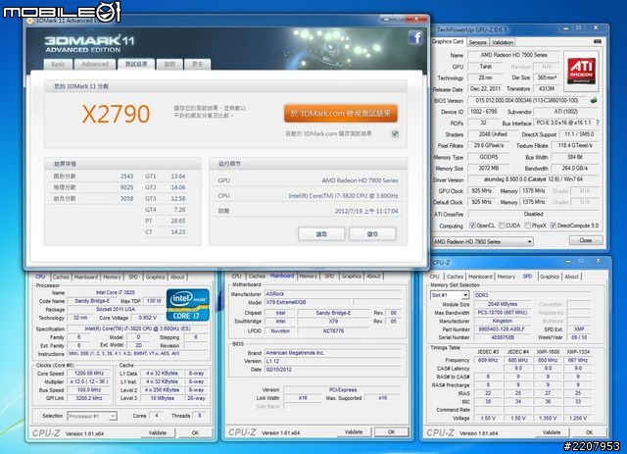Click the Close button in GPU-Z
Image resolution: width=627 pixels, height=454 pixels.
pyautogui.click(x=586, y=240)
